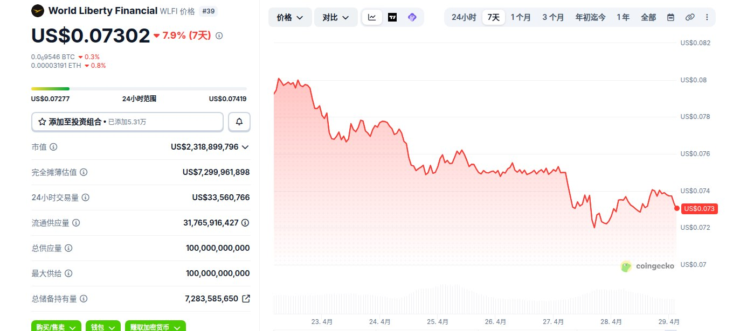This screenshot has width=733, height=331.
Task: Open the external link beside treasury holdings
Action: [246, 299]
